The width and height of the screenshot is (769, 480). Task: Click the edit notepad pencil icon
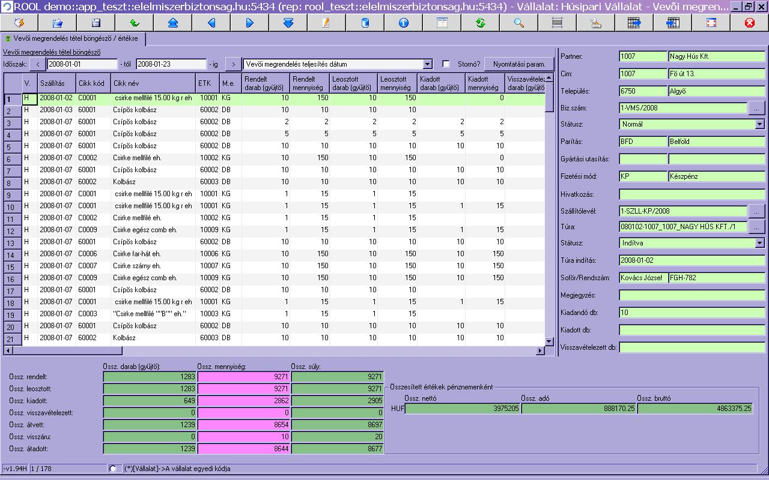coord(326,23)
